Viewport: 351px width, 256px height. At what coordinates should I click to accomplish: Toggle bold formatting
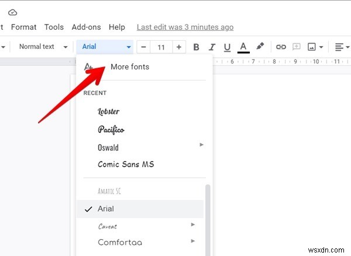click(x=196, y=47)
